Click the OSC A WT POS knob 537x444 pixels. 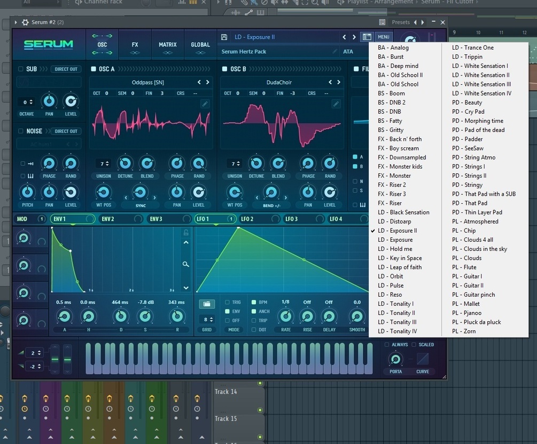[104, 192]
